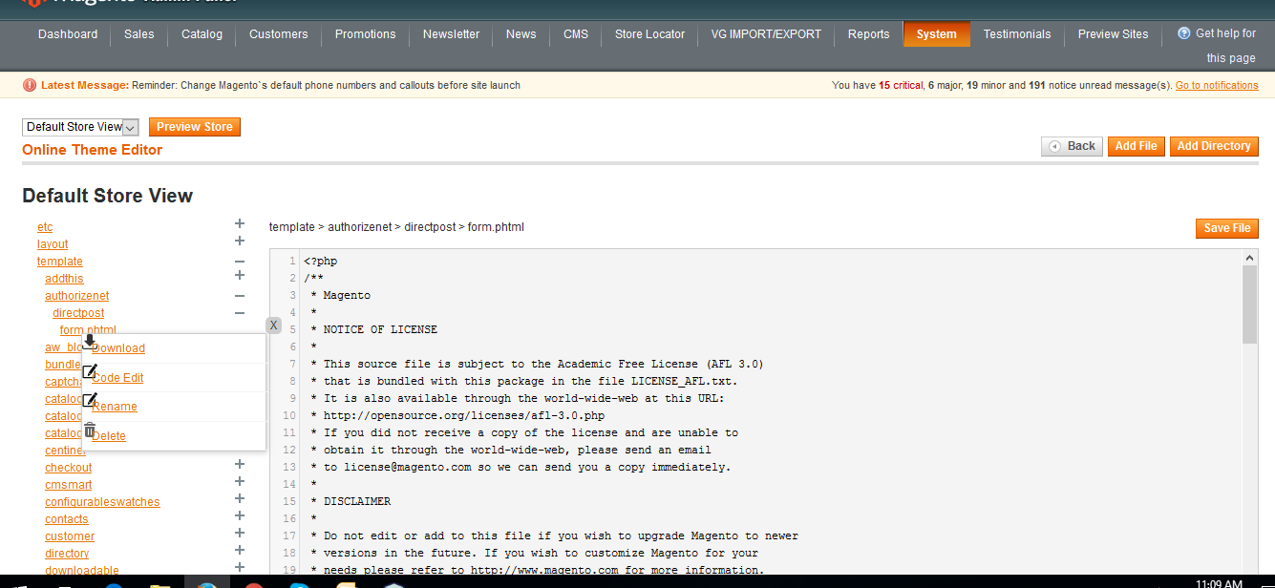Click the Add Directory button
The height and width of the screenshot is (588, 1275).
click(1213, 146)
